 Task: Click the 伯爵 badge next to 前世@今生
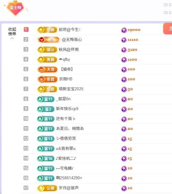[47, 30]
